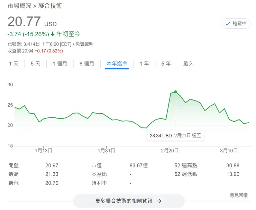Select the 5 天 range tab
The image size is (256, 210).
coord(35,64)
